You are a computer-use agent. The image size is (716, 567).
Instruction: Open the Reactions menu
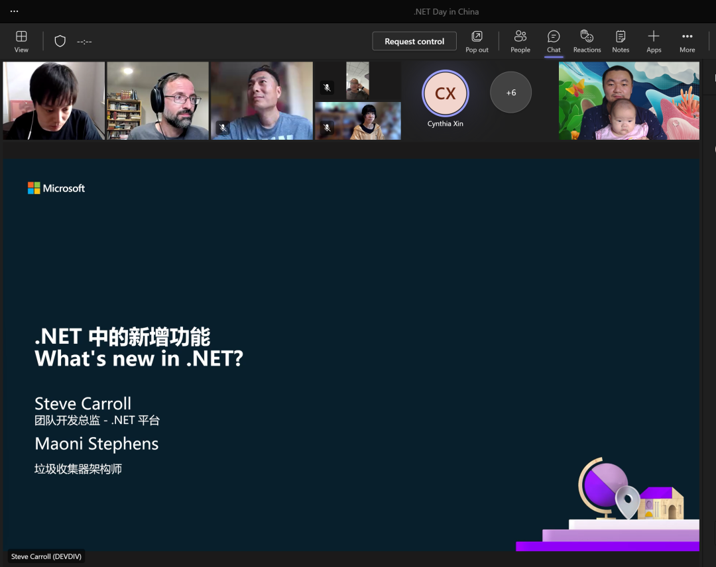[587, 42]
